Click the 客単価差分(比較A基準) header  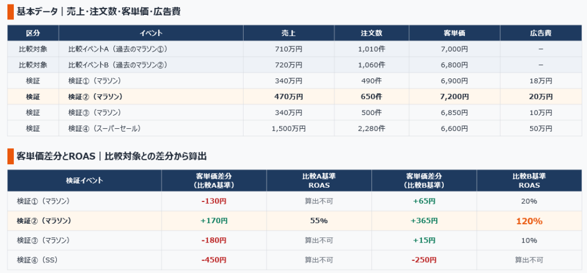[x=214, y=181]
